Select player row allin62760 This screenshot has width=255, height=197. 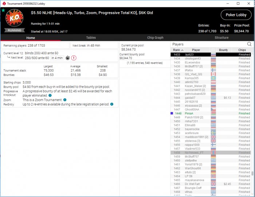[x=211, y=82]
